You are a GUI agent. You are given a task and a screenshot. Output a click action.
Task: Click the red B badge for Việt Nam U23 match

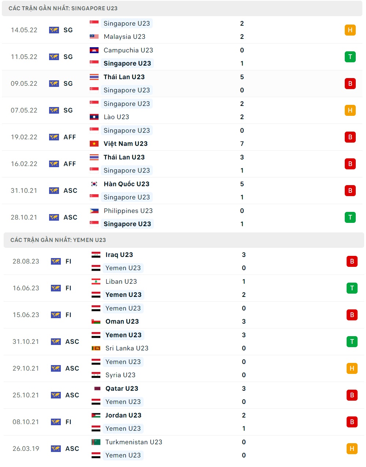point(350,137)
